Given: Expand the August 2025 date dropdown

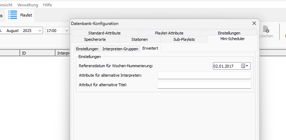Looking at the screenshot, I should tap(40, 31).
